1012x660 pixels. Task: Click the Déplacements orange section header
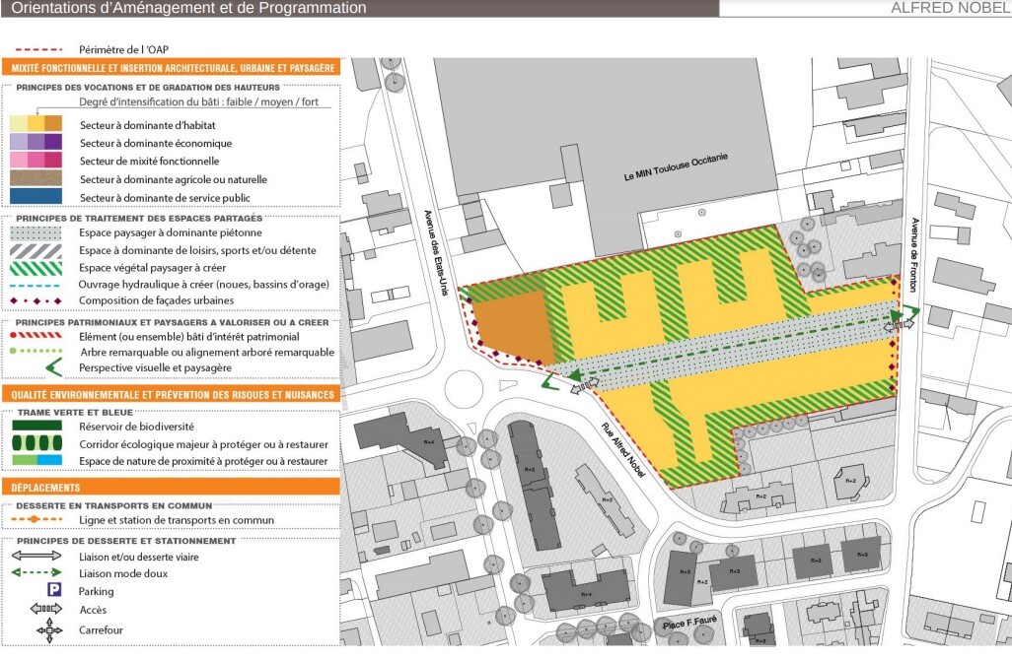click(x=171, y=488)
